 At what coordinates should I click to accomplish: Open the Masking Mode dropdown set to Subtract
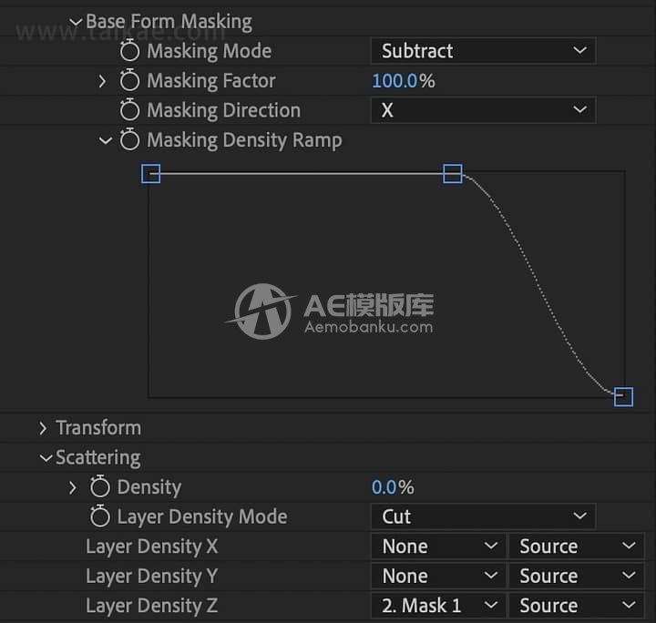coord(483,51)
